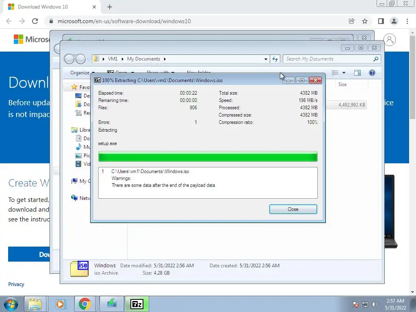Select Favorites star in navigation pane

(x=74, y=87)
